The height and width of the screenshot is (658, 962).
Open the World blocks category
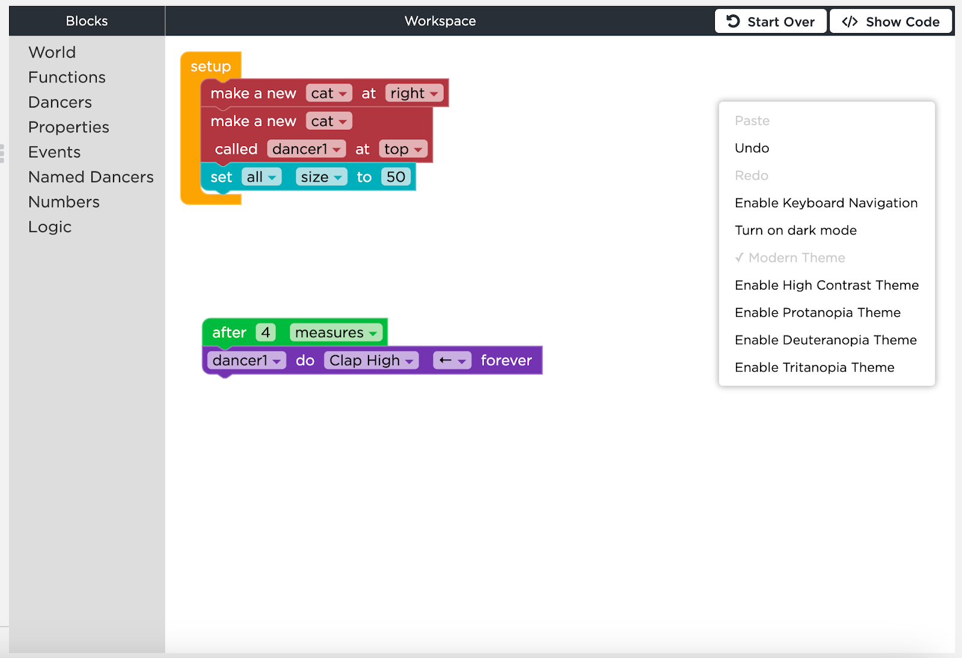[x=52, y=52]
